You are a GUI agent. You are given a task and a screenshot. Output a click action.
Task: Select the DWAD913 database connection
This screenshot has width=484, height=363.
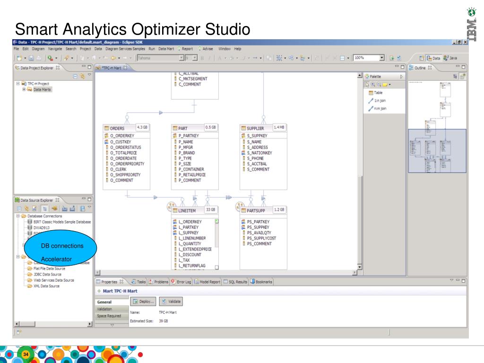(x=39, y=227)
